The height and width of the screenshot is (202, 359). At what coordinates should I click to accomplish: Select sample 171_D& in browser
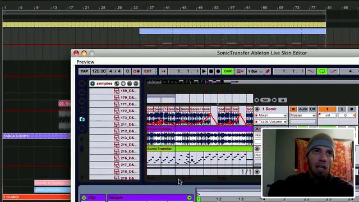(x=114, y=104)
